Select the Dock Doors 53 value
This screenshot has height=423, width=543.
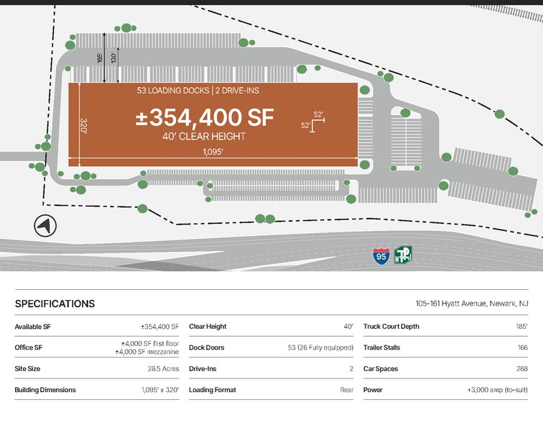[320, 347]
